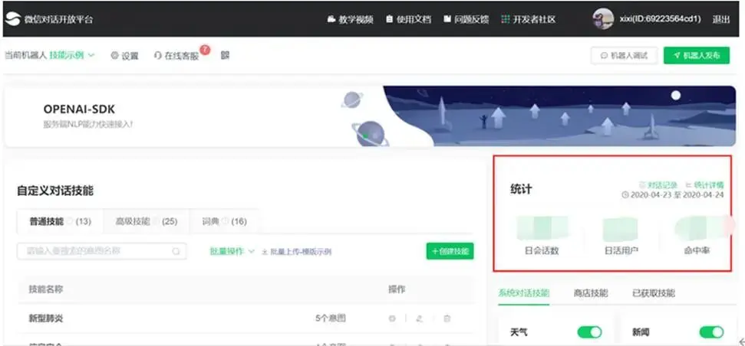745x346 pixels.
Task: Switch to 普通技能 tab
Action: pos(60,221)
